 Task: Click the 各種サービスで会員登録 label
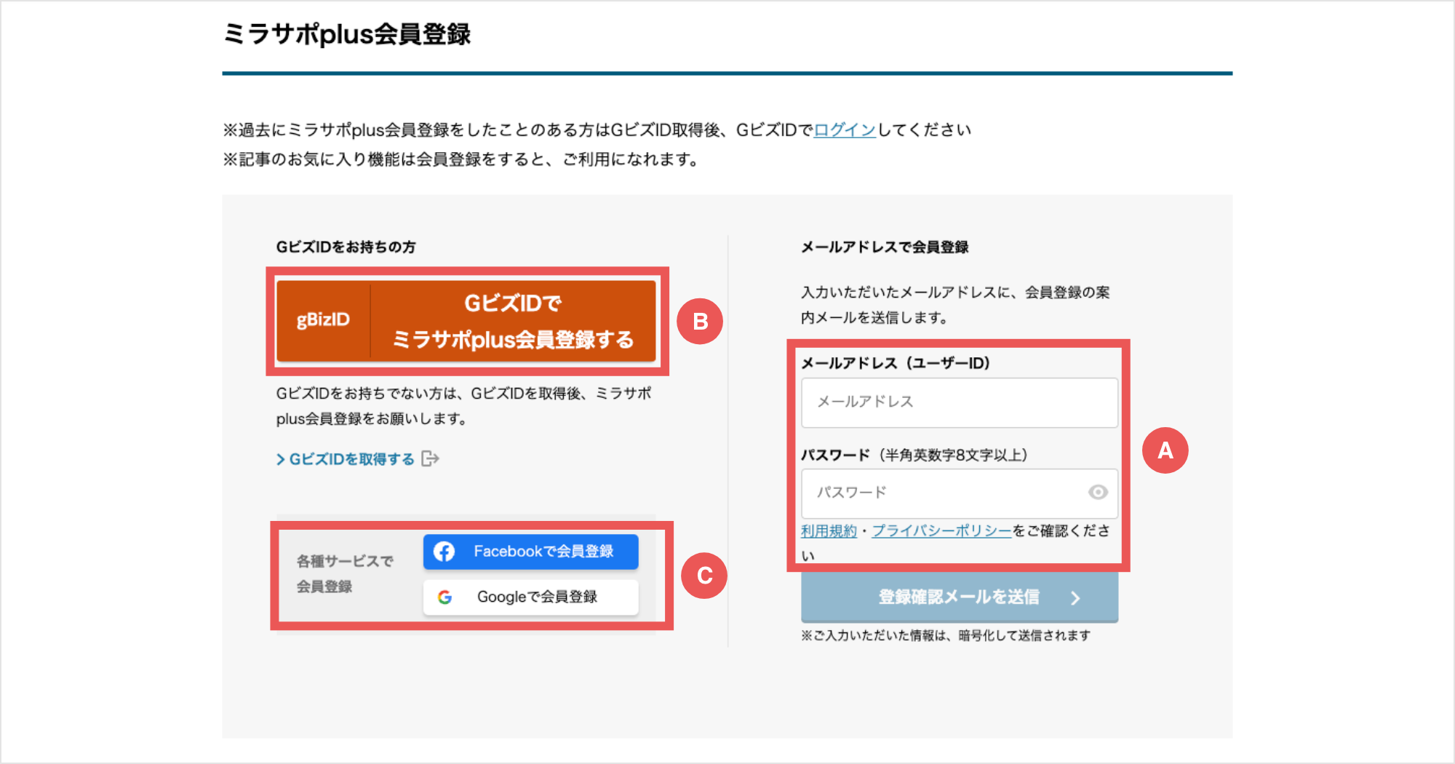tap(344, 574)
